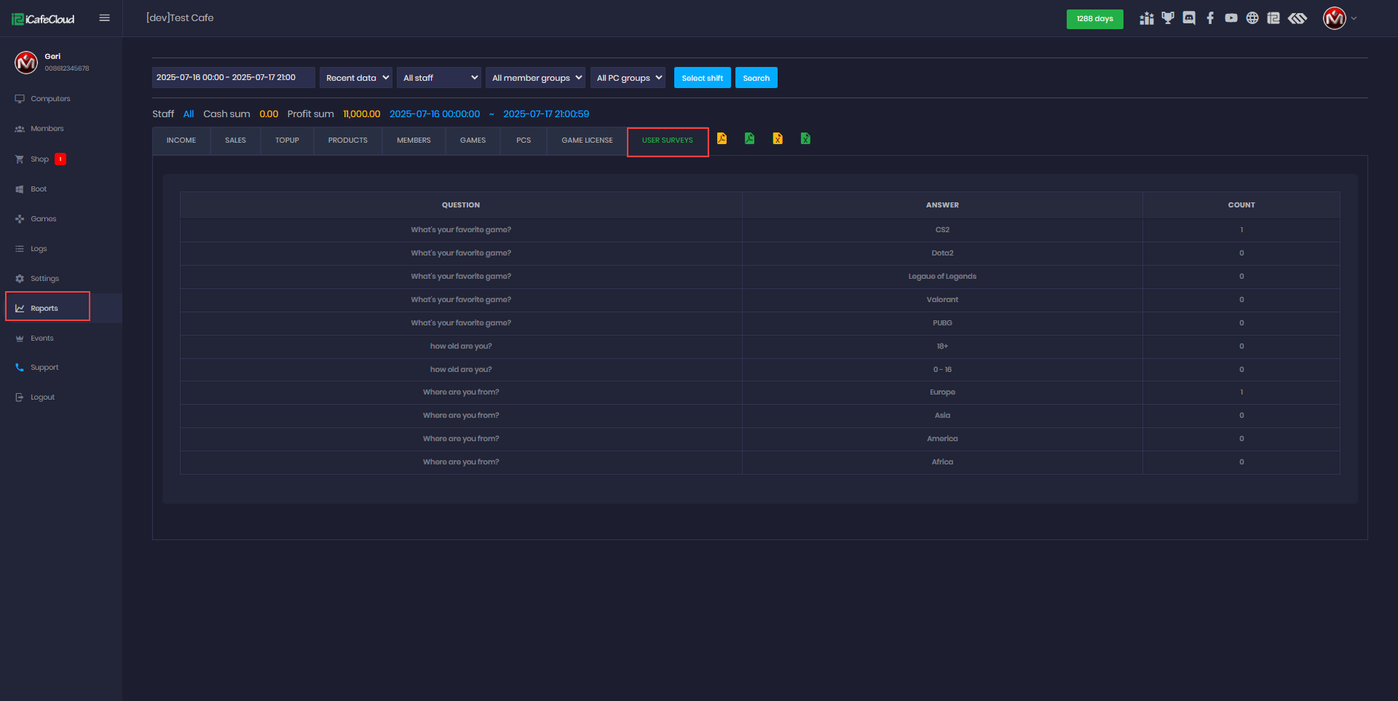
Task: Click the date range input field
Action: pos(233,78)
